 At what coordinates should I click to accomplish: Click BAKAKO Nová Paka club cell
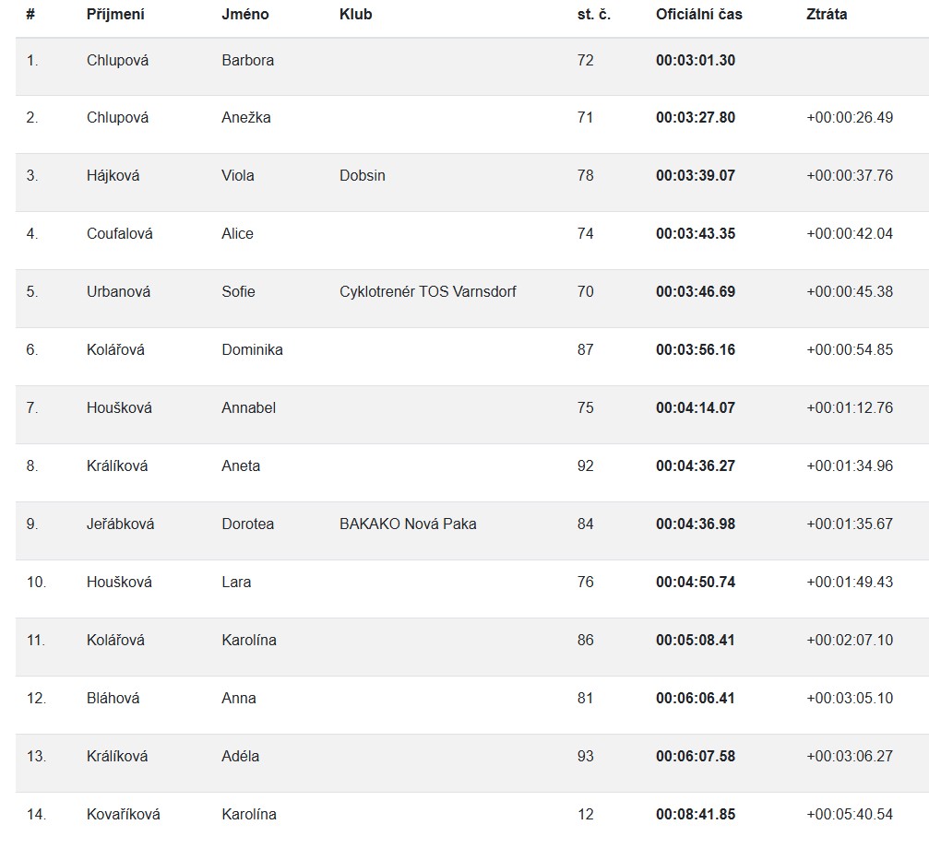click(x=408, y=524)
